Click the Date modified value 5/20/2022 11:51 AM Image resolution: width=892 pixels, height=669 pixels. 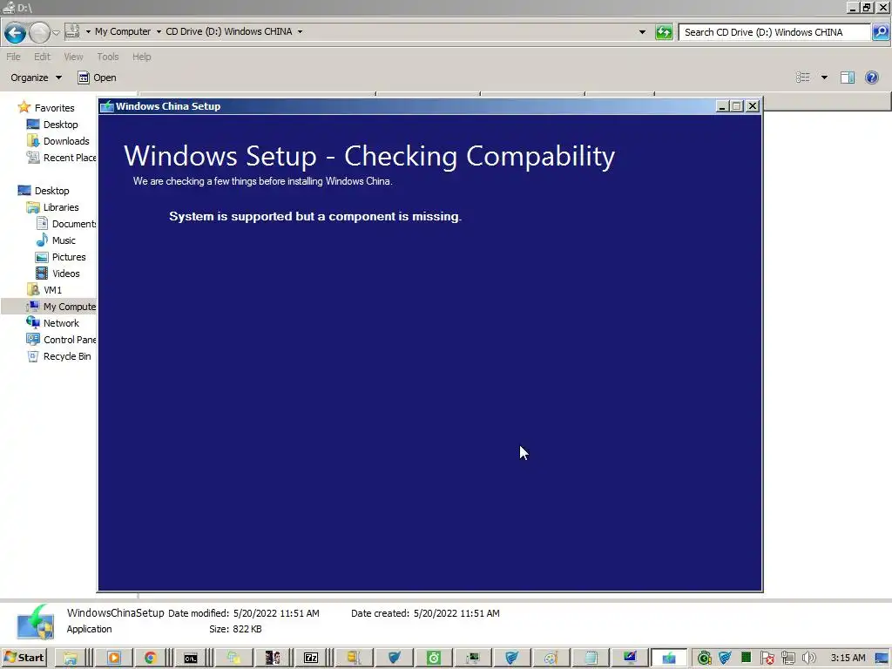276,613
